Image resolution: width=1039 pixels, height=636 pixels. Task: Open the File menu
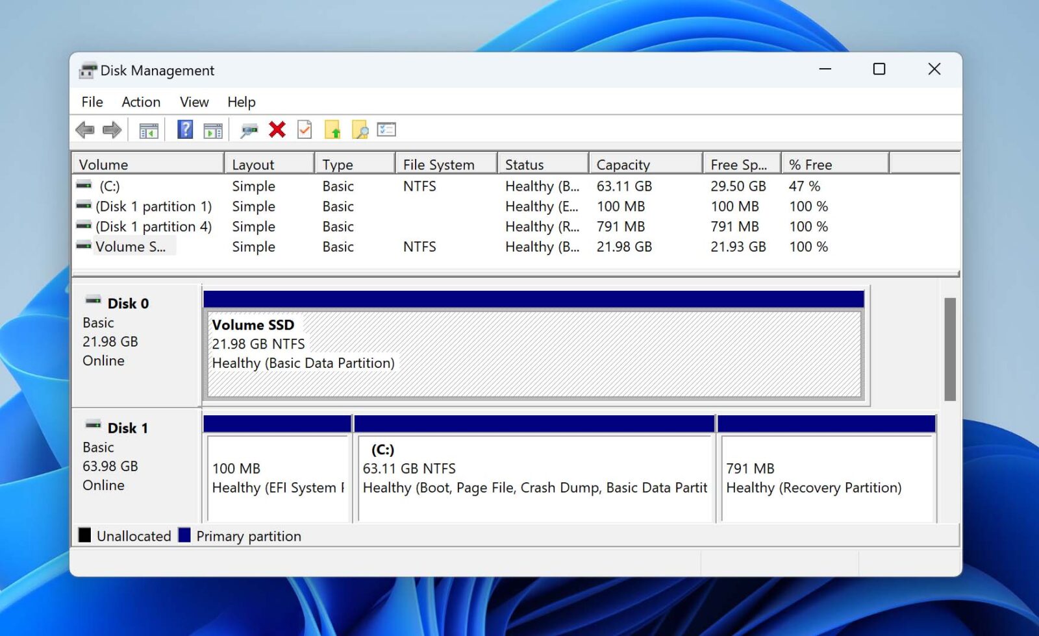tap(92, 102)
